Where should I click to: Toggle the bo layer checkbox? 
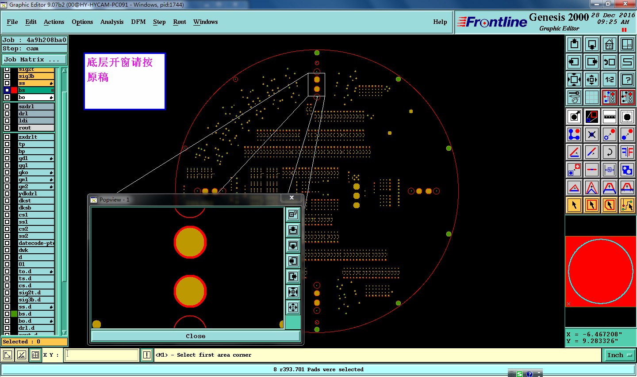click(7, 97)
